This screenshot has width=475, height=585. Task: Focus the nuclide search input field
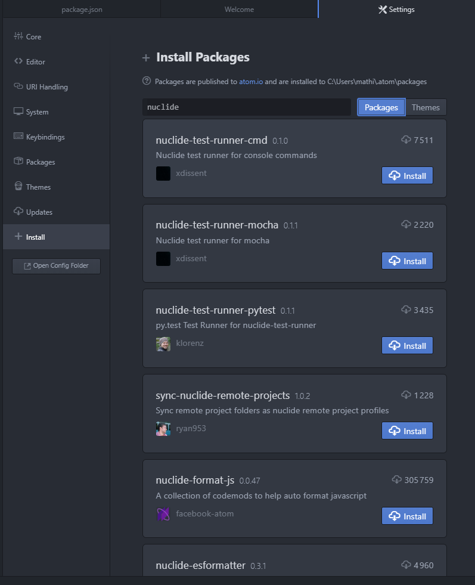(247, 107)
